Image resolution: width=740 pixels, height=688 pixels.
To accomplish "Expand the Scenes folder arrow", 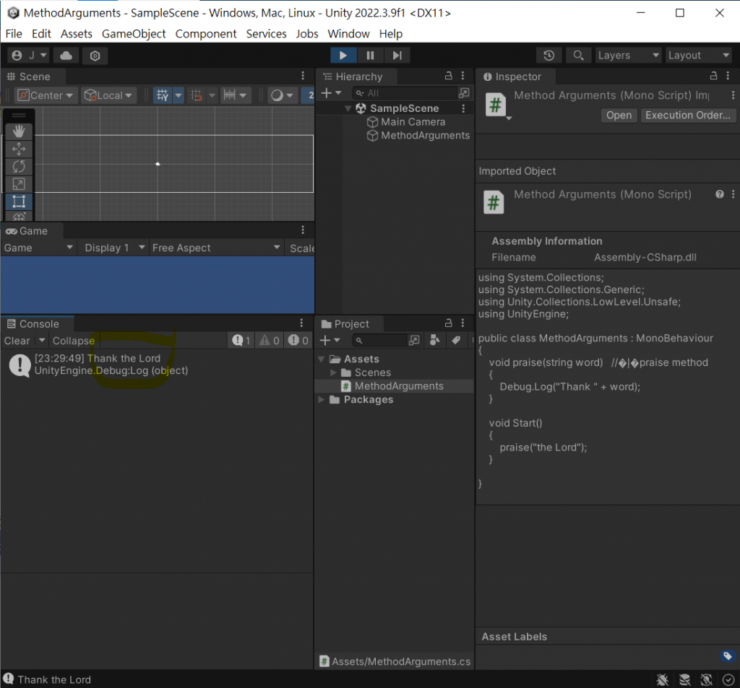I will click(333, 373).
